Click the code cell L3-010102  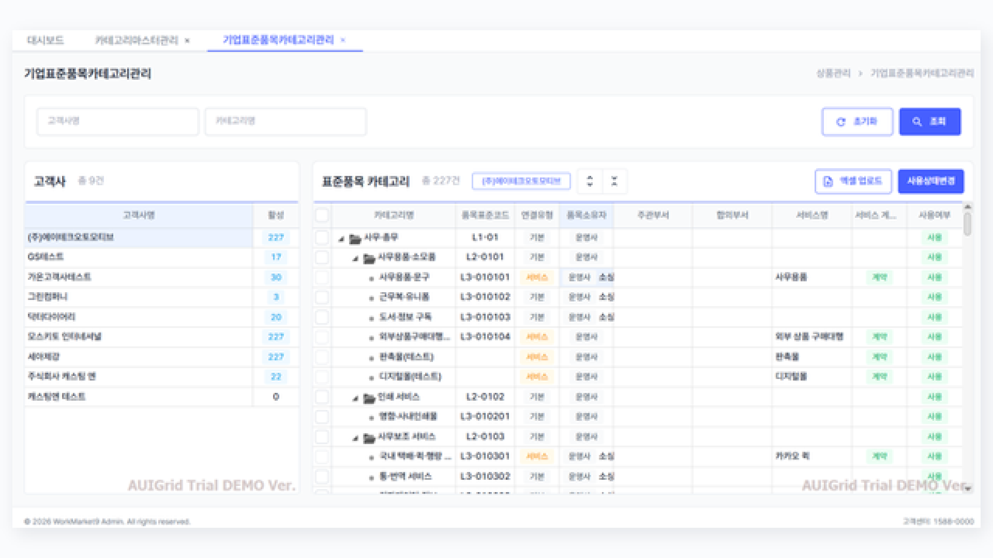[485, 297]
